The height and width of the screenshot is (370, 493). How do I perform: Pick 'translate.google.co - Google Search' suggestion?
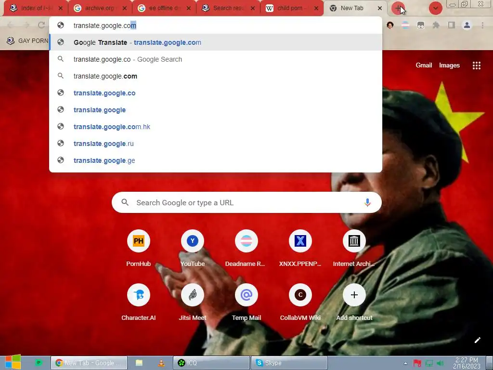(216, 59)
